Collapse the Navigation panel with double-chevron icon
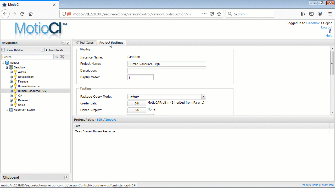335x188 pixels. [x=63, y=43]
